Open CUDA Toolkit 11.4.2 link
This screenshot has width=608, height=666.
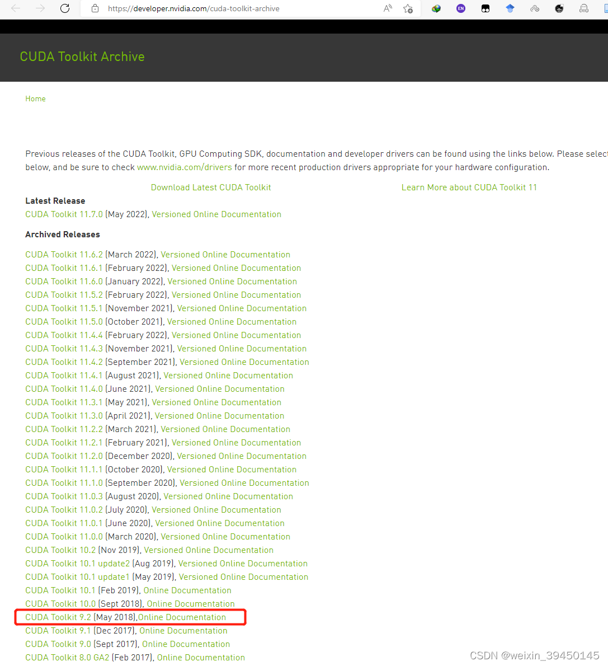click(64, 362)
